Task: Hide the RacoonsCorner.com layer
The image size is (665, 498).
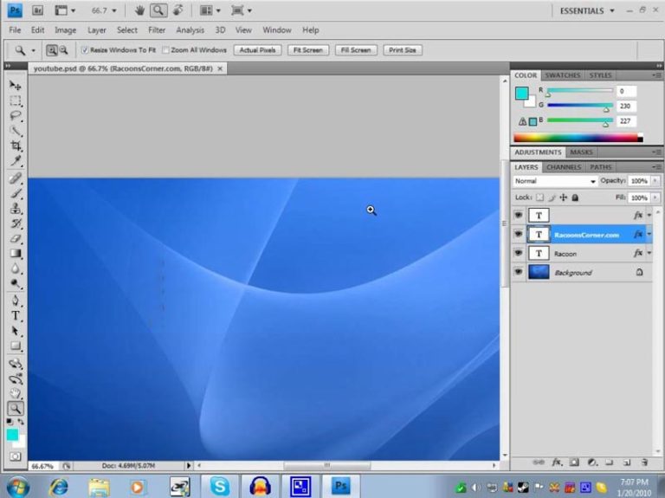Action: click(x=519, y=234)
